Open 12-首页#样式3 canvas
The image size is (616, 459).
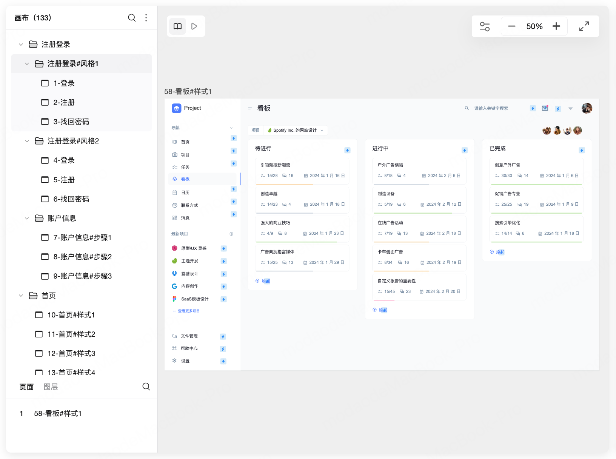pos(82,353)
